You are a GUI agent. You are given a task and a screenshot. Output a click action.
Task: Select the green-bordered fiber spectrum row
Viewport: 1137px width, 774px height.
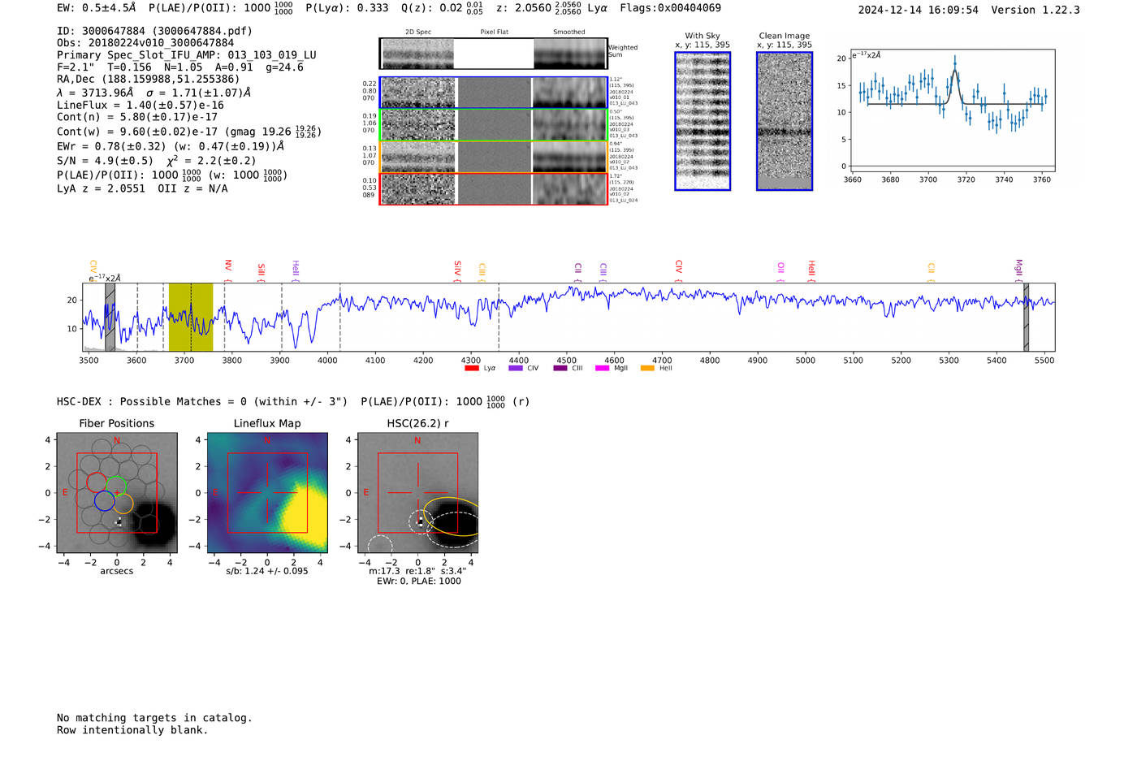494,125
